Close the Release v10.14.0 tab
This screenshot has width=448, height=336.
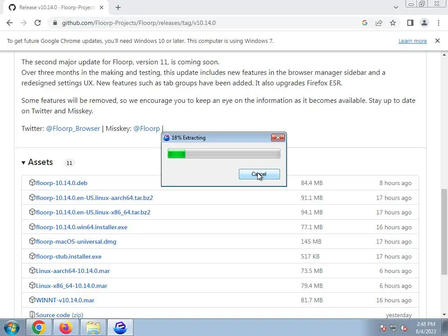[x=101, y=7]
